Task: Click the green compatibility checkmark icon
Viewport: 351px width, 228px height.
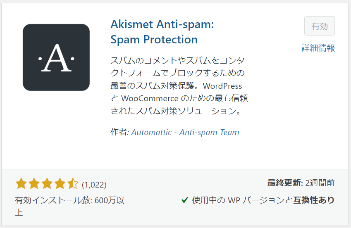Action: (184, 200)
